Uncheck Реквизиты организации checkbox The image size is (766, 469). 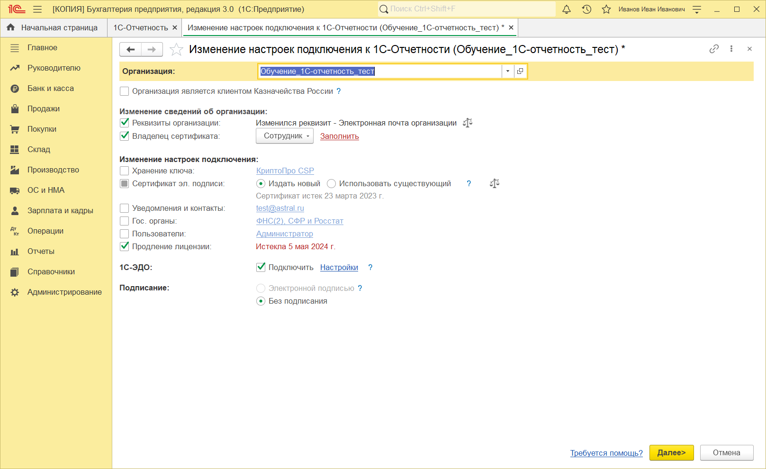pyautogui.click(x=125, y=123)
